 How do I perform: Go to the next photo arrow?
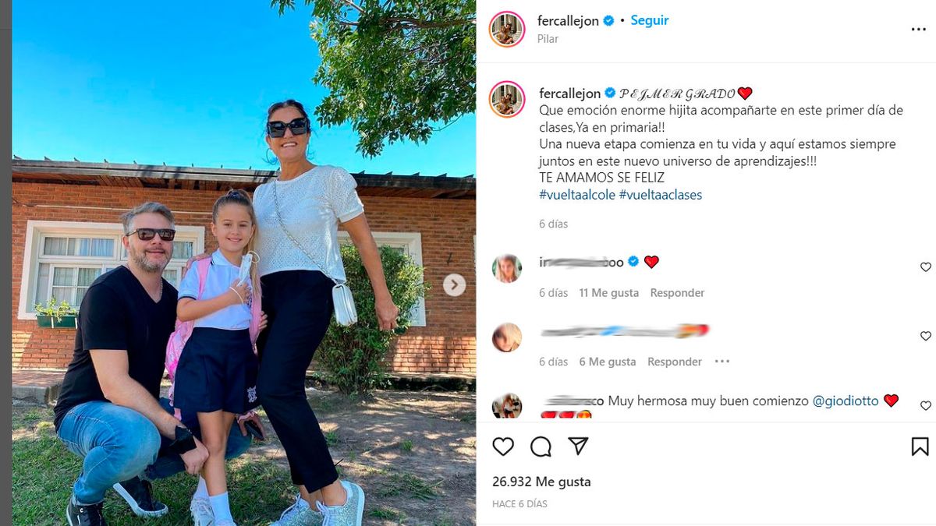tap(455, 285)
